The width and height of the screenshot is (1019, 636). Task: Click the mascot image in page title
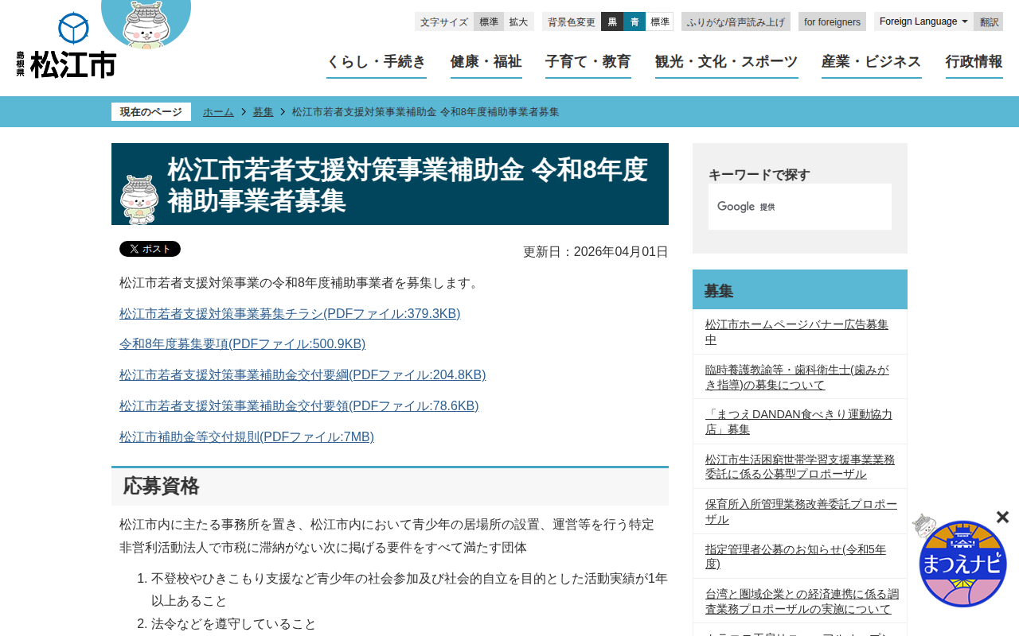pyautogui.click(x=139, y=200)
